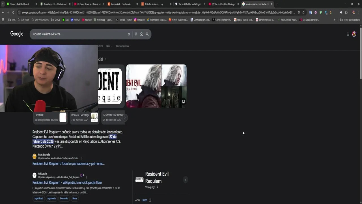Open the YouTube bookmark
Screen dimensions: 362x204
pos(87,20)
